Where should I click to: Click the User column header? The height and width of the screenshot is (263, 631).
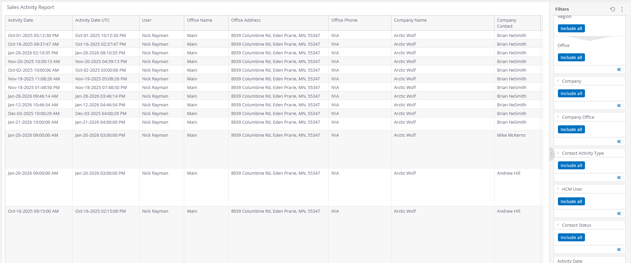coord(162,23)
